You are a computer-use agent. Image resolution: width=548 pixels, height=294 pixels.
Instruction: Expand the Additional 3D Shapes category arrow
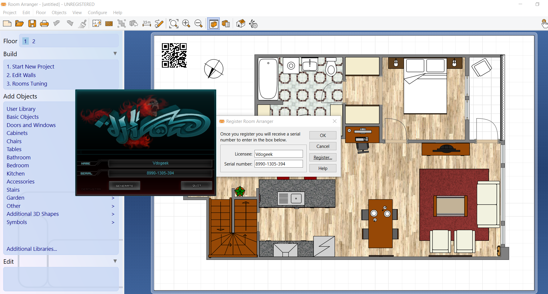click(113, 214)
